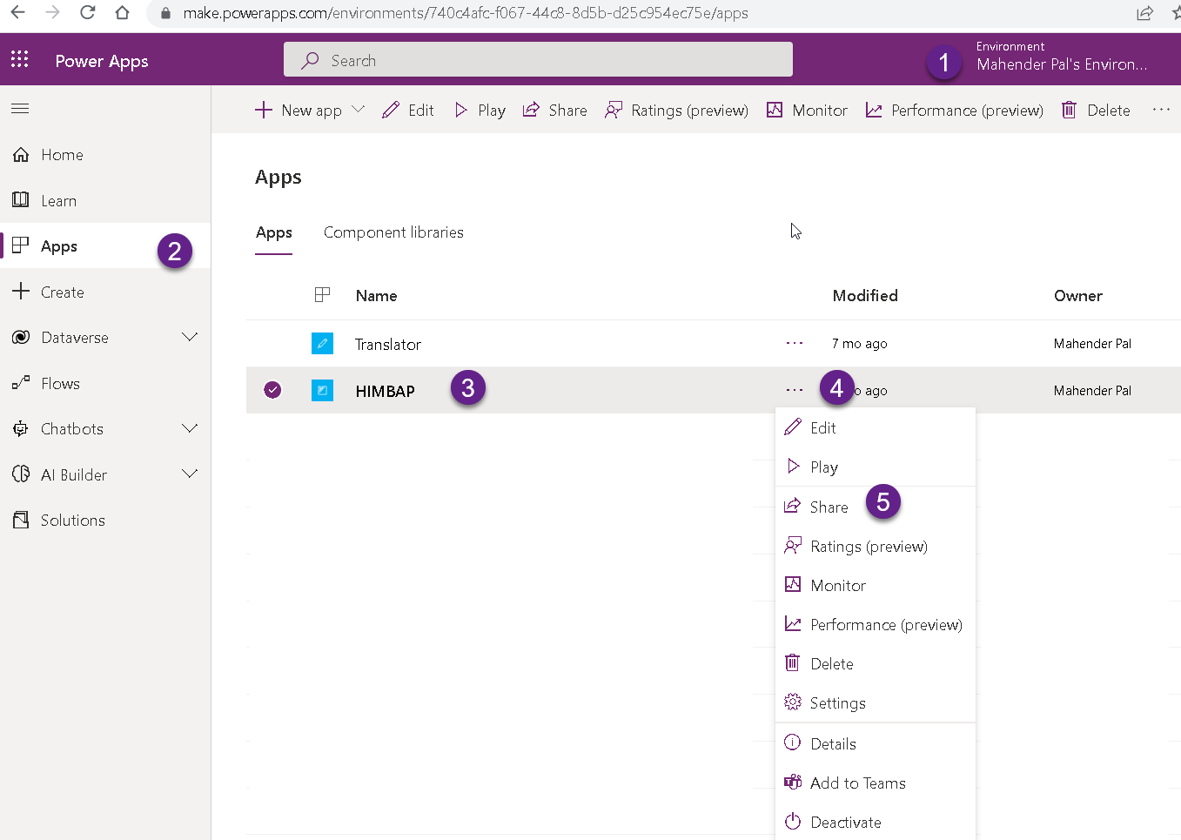Viewport: 1181px width, 840px height.
Task: Open the Solutions icon in the sidebar
Action: tap(21, 520)
